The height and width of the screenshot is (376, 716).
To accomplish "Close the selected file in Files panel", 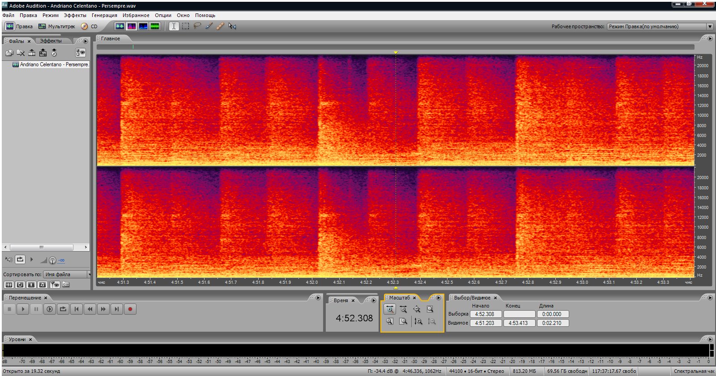I will (x=21, y=53).
